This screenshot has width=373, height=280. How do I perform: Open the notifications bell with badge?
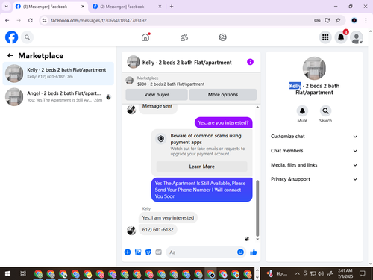[x=341, y=37]
